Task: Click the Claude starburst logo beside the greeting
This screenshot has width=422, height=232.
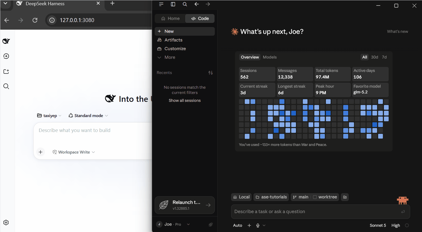Action: 235,32
